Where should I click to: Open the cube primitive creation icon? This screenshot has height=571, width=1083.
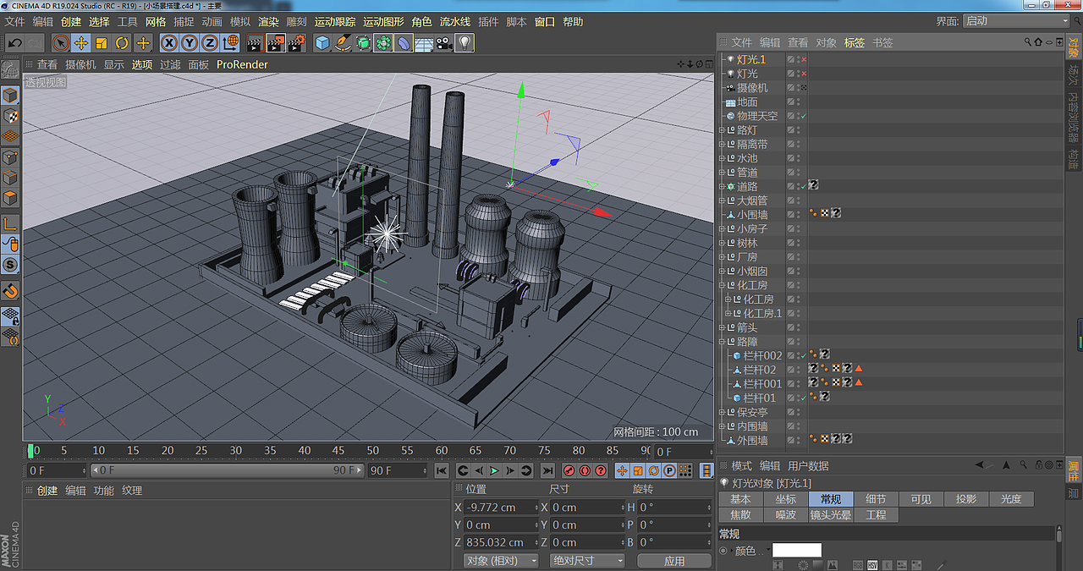[x=320, y=43]
